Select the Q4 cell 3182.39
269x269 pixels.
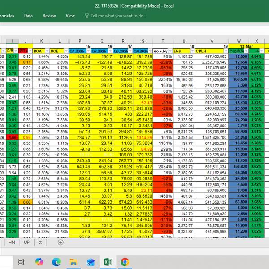pyautogui.click(x=143, y=62)
